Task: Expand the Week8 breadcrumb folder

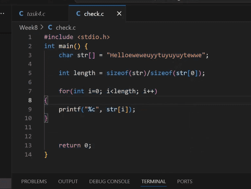Action: tap(29, 28)
